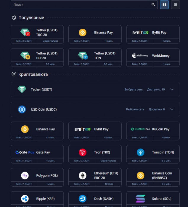
Task: Click 3-5 мин. under Tether TON
Action: click(x=108, y=64)
